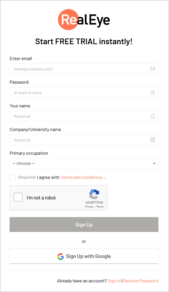Focus the email input field
Image resolution: width=169 pixels, height=292 pixels.
coord(84,69)
